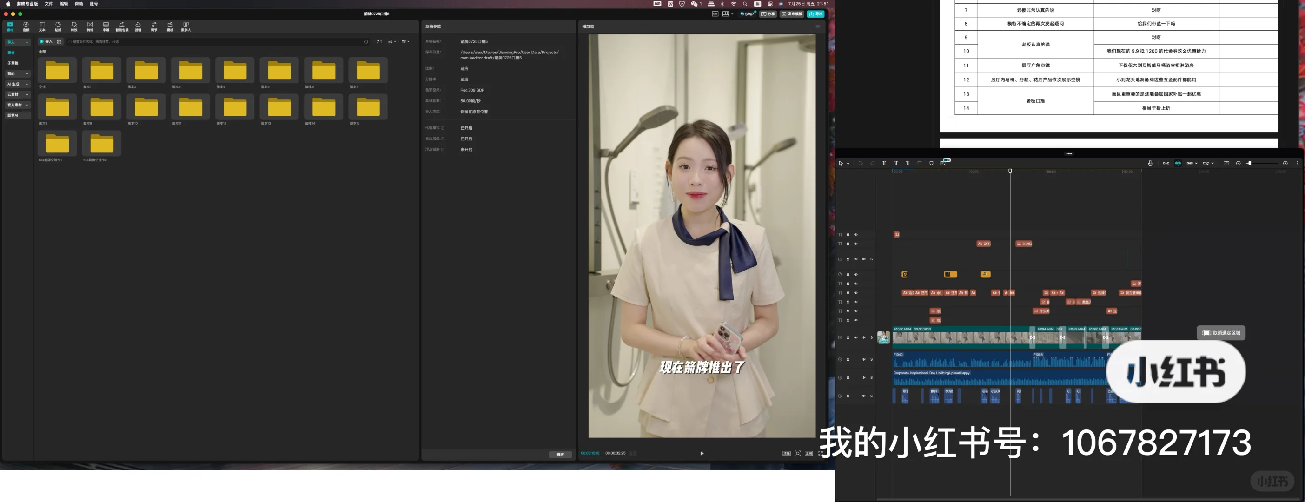This screenshot has width=1305, height=502.
Task: Click the 导出 export button
Action: 817,13
